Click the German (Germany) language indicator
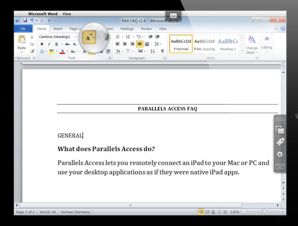Image resolution: width=298 pixels, height=226 pixels. click(75, 212)
